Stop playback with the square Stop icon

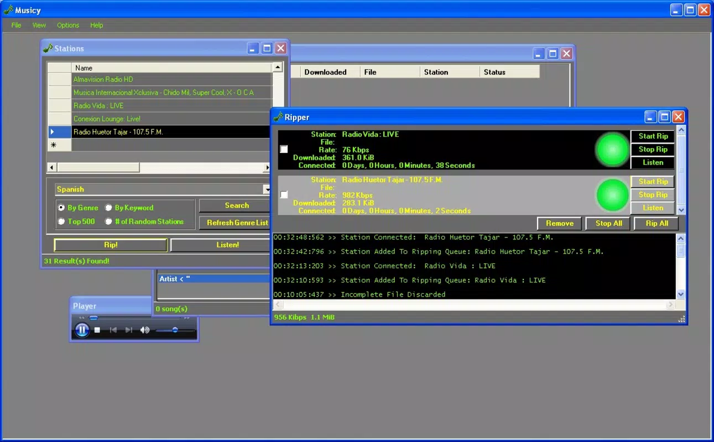pos(97,330)
